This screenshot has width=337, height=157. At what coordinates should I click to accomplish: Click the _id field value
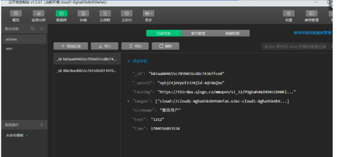187,74
